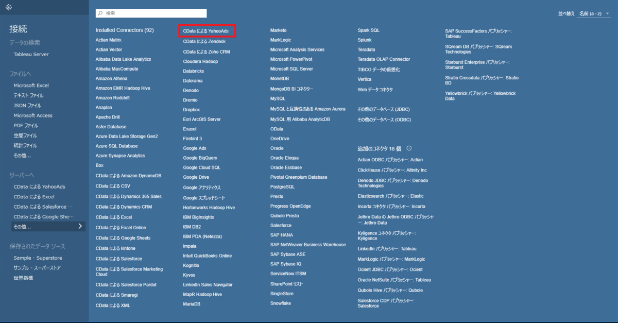Click highlighted CData による YahooAds connector

[206, 31]
